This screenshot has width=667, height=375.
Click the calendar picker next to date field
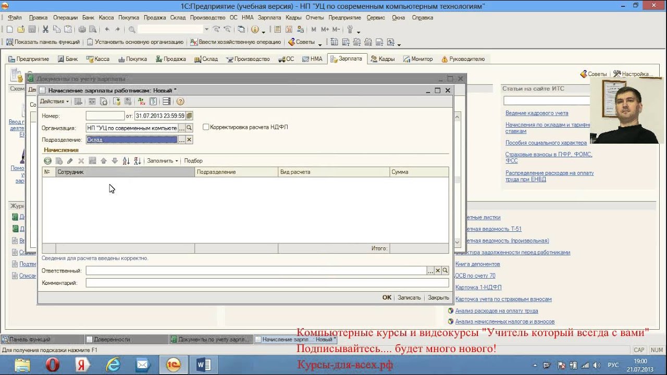click(x=189, y=116)
